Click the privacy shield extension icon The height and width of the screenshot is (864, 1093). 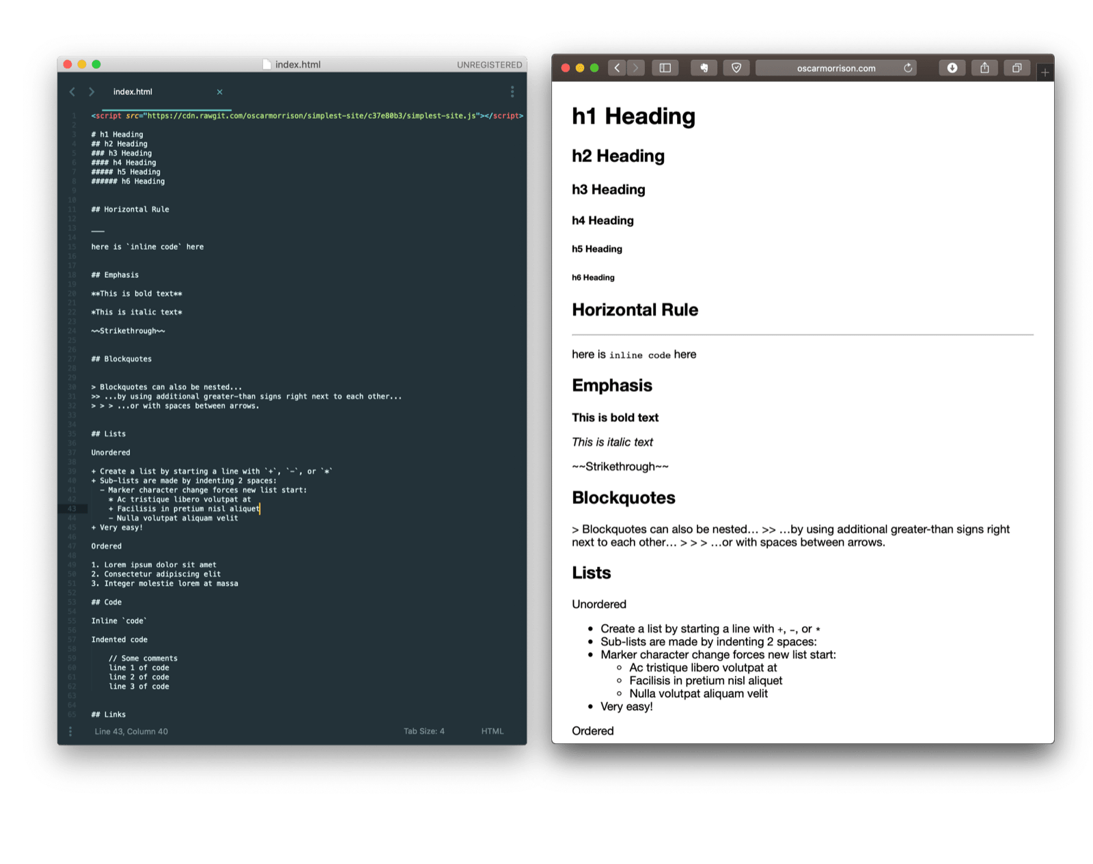click(736, 68)
